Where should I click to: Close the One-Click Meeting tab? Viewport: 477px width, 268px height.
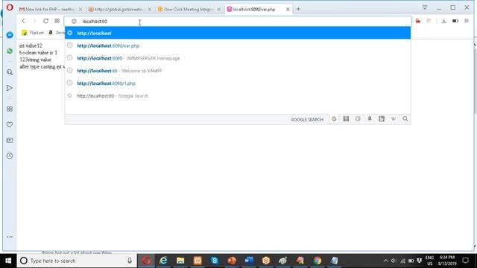[x=218, y=10]
